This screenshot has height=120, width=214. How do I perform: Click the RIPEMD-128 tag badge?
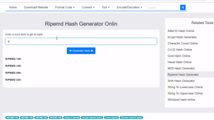[12, 117]
